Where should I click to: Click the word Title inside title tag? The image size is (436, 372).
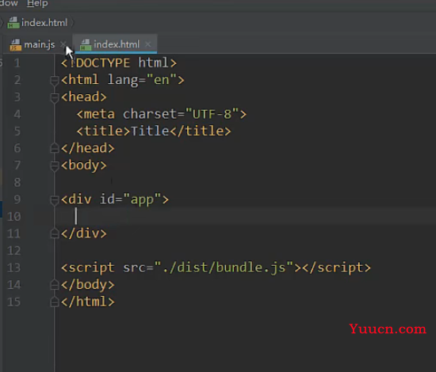click(150, 131)
